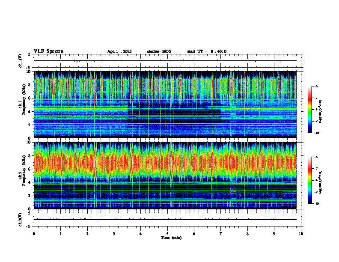Click the "4" minute tick label on time axis

[x=140, y=234]
